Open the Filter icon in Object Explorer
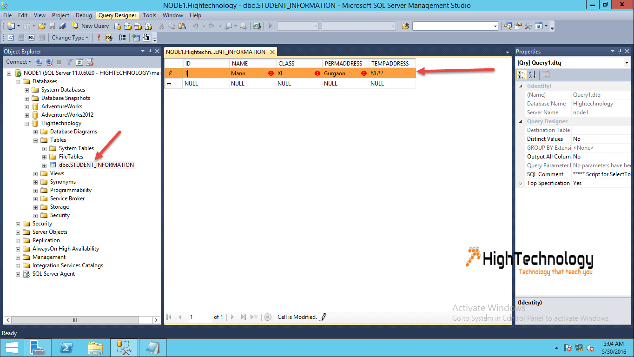 click(x=69, y=61)
